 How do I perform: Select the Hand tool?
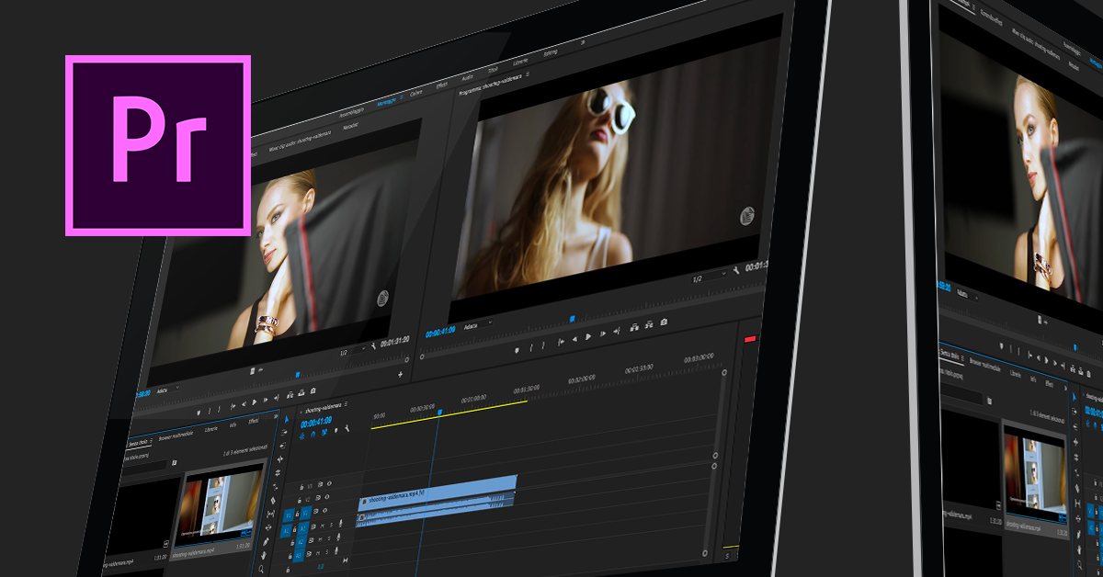tap(264, 555)
